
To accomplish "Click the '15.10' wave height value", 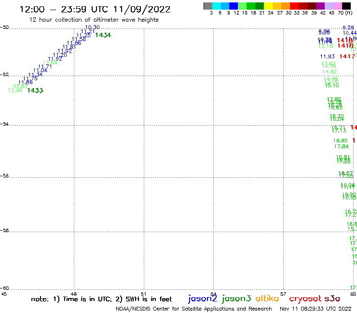I will pos(332,85).
